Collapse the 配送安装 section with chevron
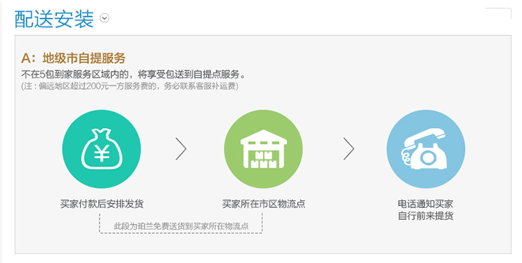 pos(104,18)
